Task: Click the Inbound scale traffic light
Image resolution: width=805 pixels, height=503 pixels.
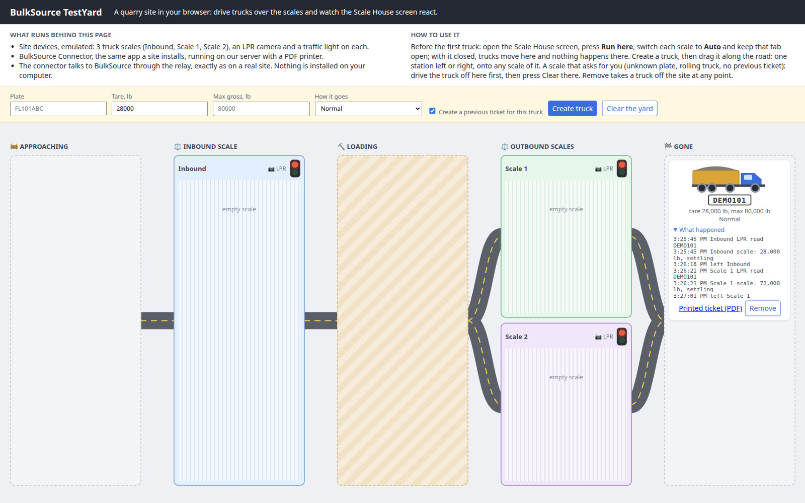Action: (x=295, y=169)
